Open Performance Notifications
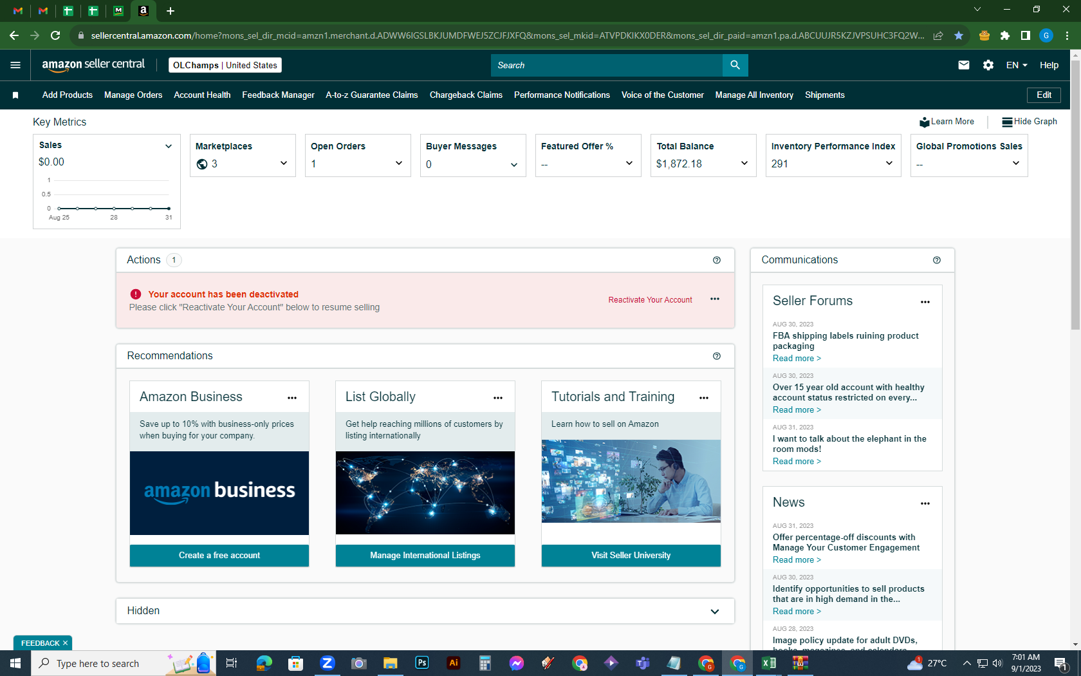 click(562, 95)
